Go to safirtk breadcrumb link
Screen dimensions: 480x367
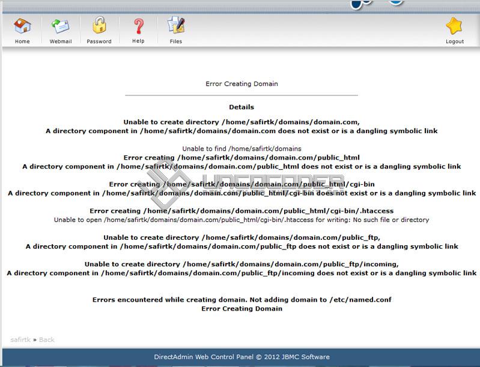[x=20, y=340]
